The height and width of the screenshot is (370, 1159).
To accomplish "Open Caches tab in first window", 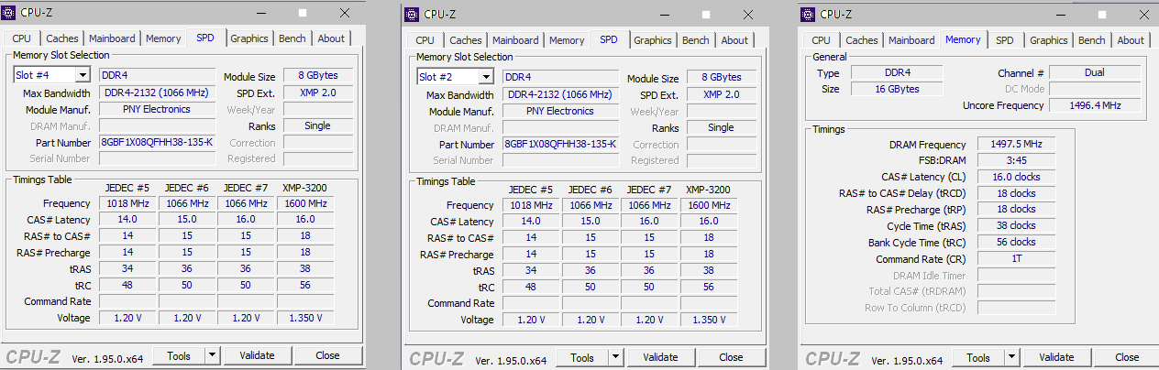I will 62,38.
